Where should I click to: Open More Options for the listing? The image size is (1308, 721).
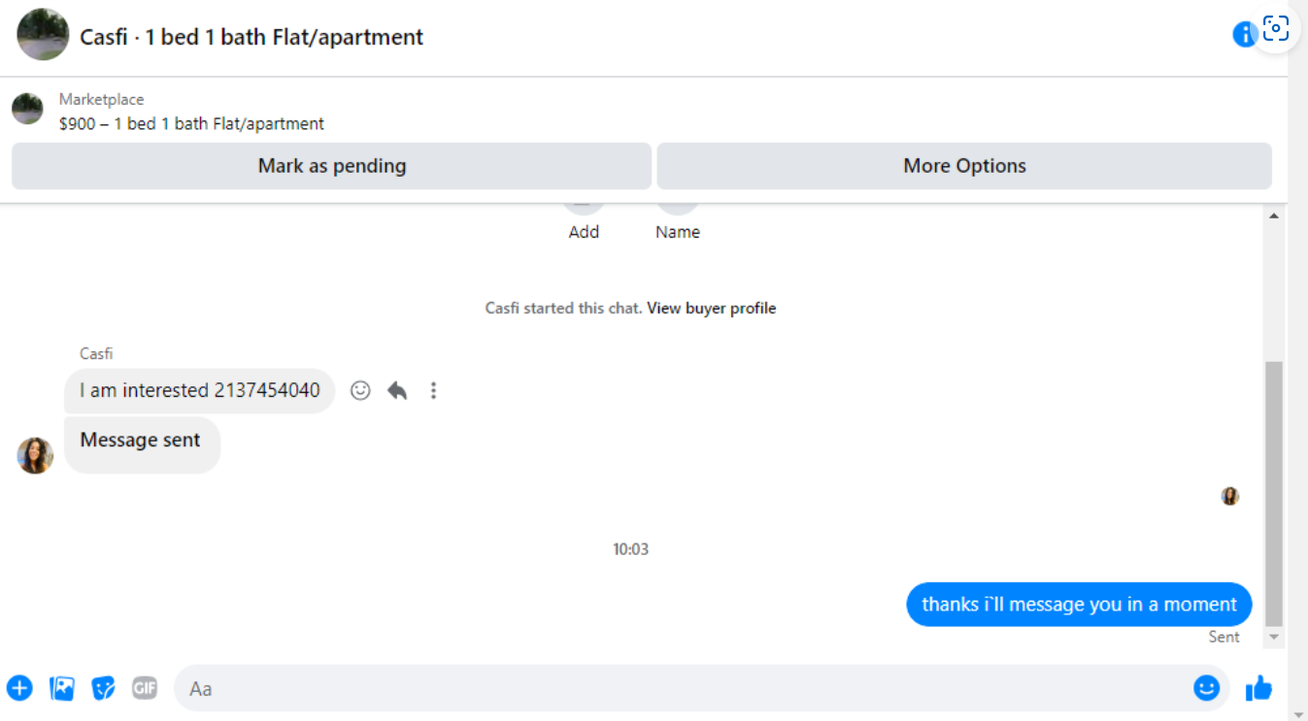pyautogui.click(x=964, y=166)
